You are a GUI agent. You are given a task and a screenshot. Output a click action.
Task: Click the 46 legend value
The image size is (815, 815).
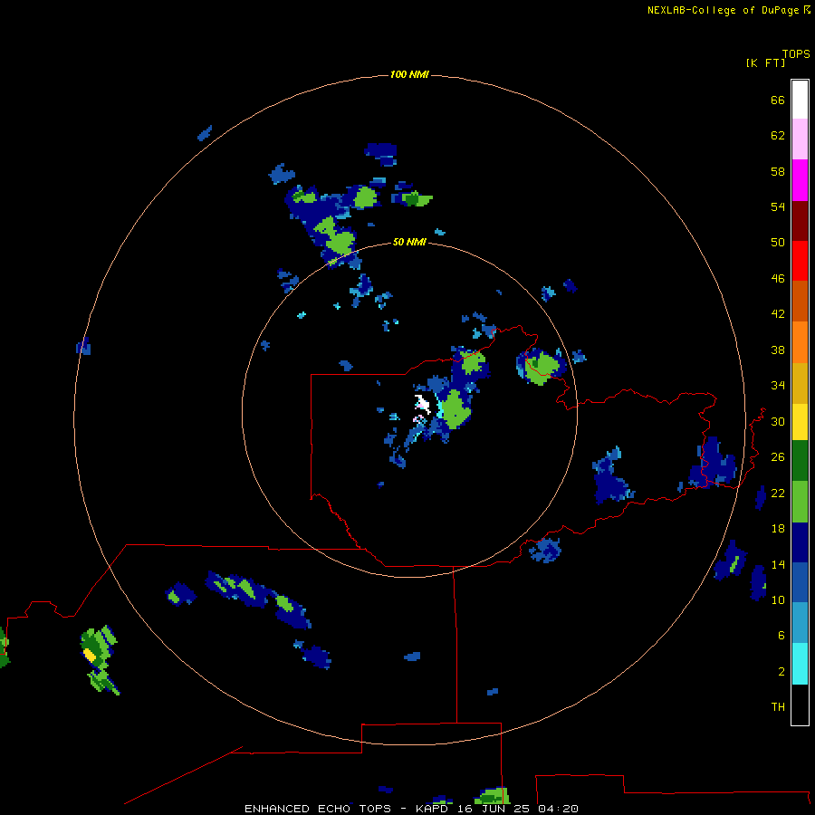click(x=778, y=279)
